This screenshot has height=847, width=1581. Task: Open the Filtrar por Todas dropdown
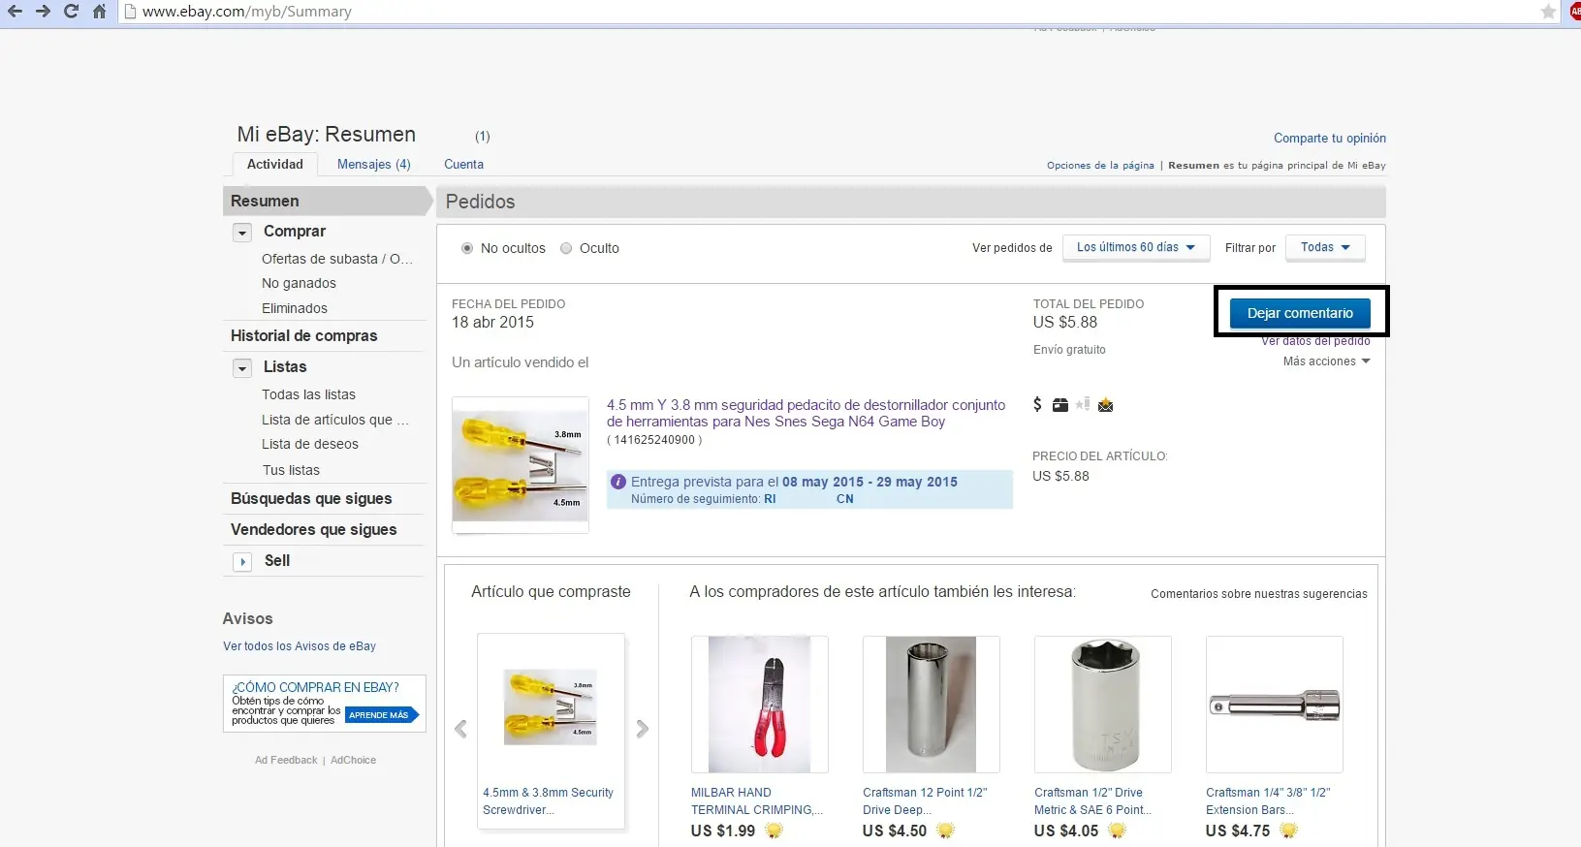[x=1325, y=248]
